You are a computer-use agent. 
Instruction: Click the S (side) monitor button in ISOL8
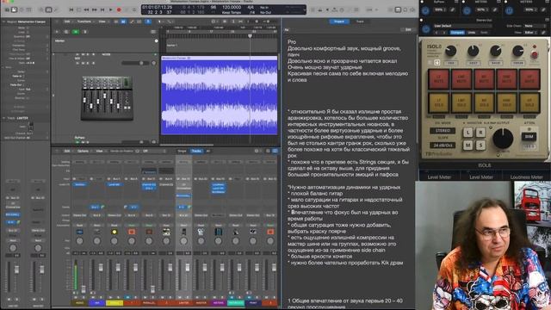click(x=480, y=145)
